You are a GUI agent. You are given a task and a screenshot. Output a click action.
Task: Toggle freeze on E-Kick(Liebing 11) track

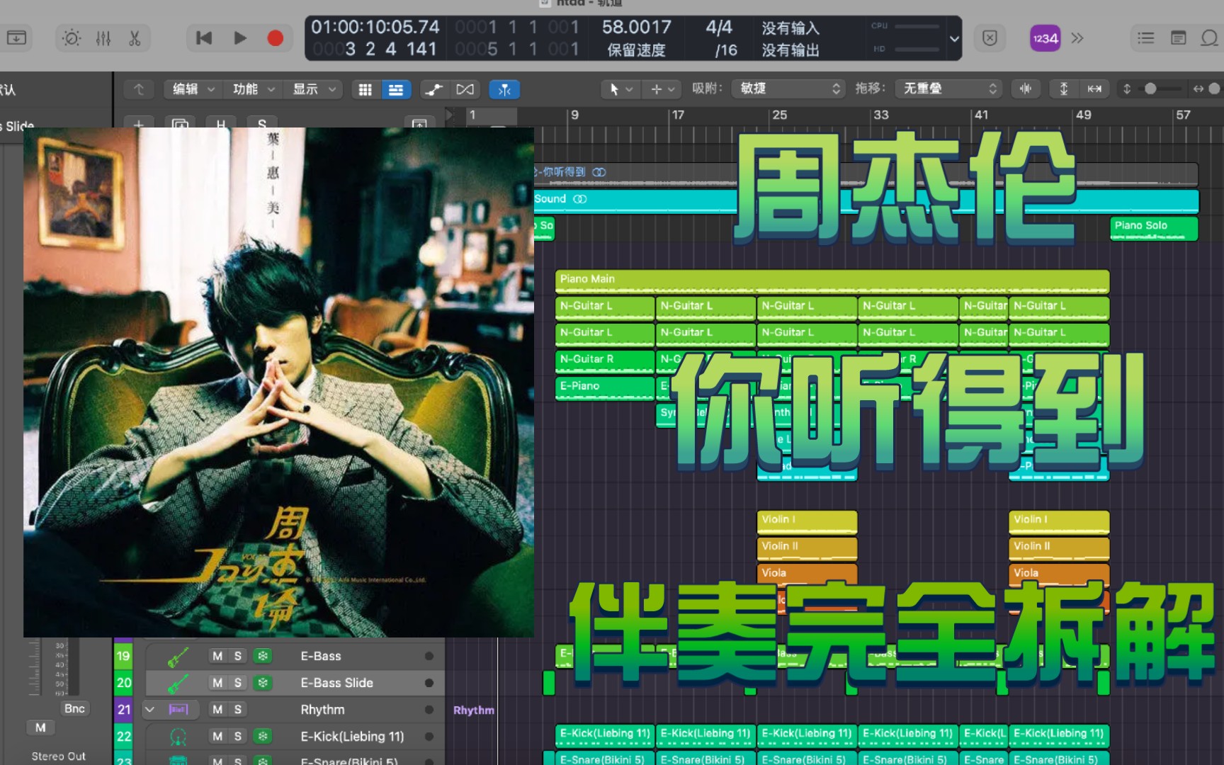click(263, 736)
